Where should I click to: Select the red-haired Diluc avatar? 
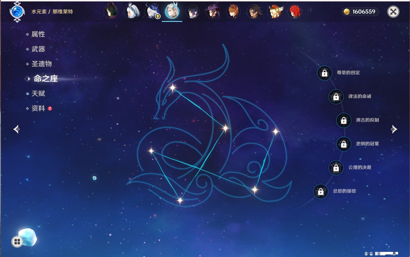pos(295,12)
